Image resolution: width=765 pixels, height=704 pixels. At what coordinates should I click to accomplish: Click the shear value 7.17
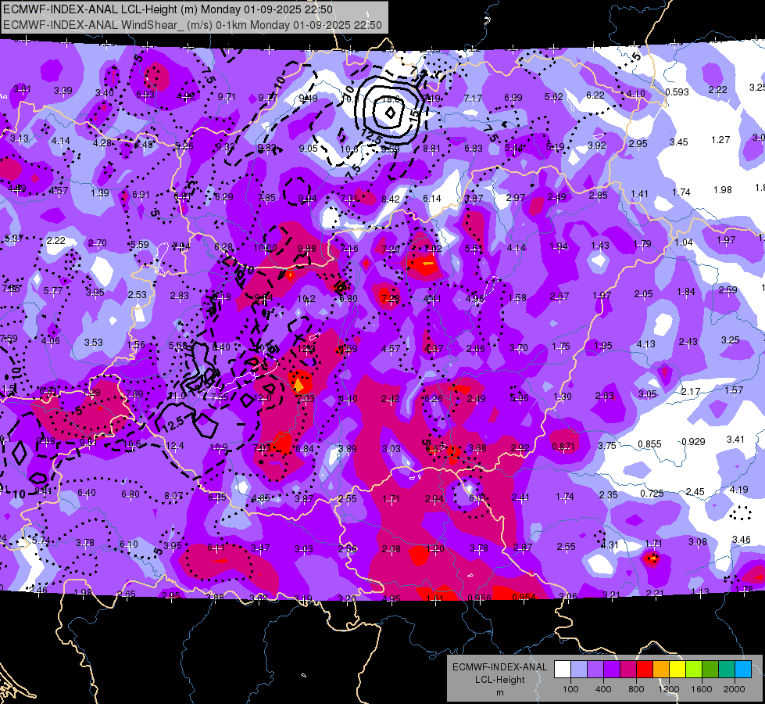point(473,99)
